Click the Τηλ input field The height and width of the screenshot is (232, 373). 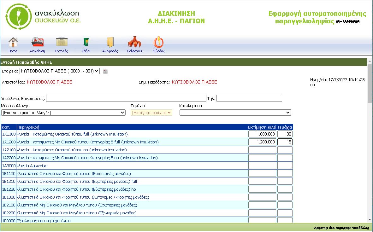click(x=249, y=98)
